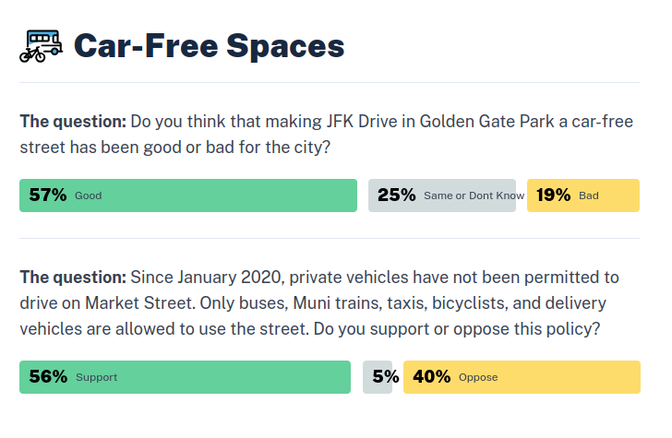
Task: Click the 25% percentage figure
Action: 396,195
